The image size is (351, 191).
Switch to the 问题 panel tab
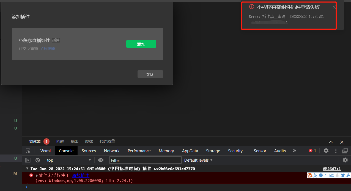(x=60, y=142)
